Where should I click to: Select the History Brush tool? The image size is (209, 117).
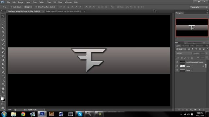(3, 52)
